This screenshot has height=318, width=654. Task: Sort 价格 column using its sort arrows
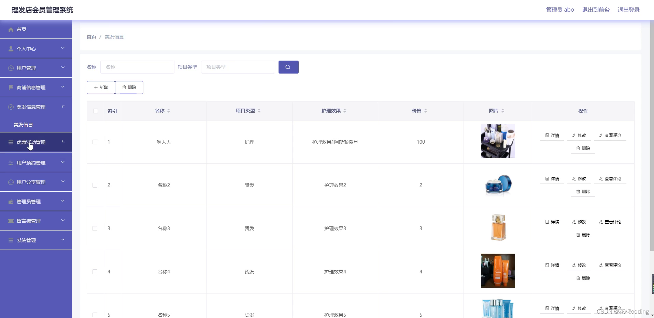[x=426, y=111]
